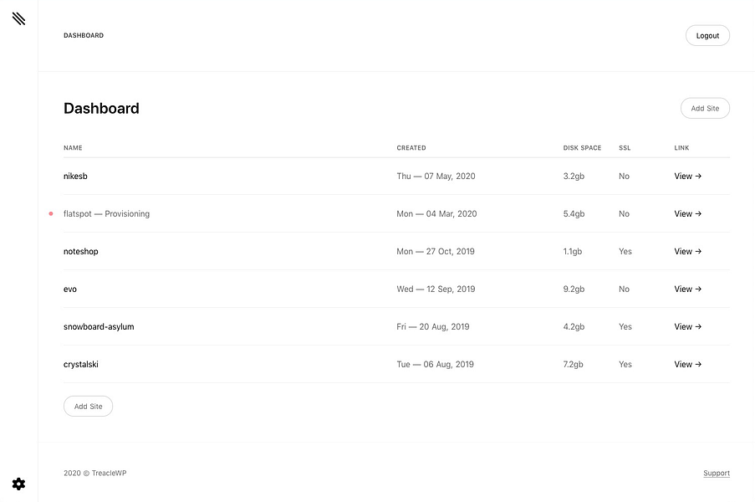755x502 pixels.
Task: Click the TreacleWP striped logo icon
Action: 18,18
